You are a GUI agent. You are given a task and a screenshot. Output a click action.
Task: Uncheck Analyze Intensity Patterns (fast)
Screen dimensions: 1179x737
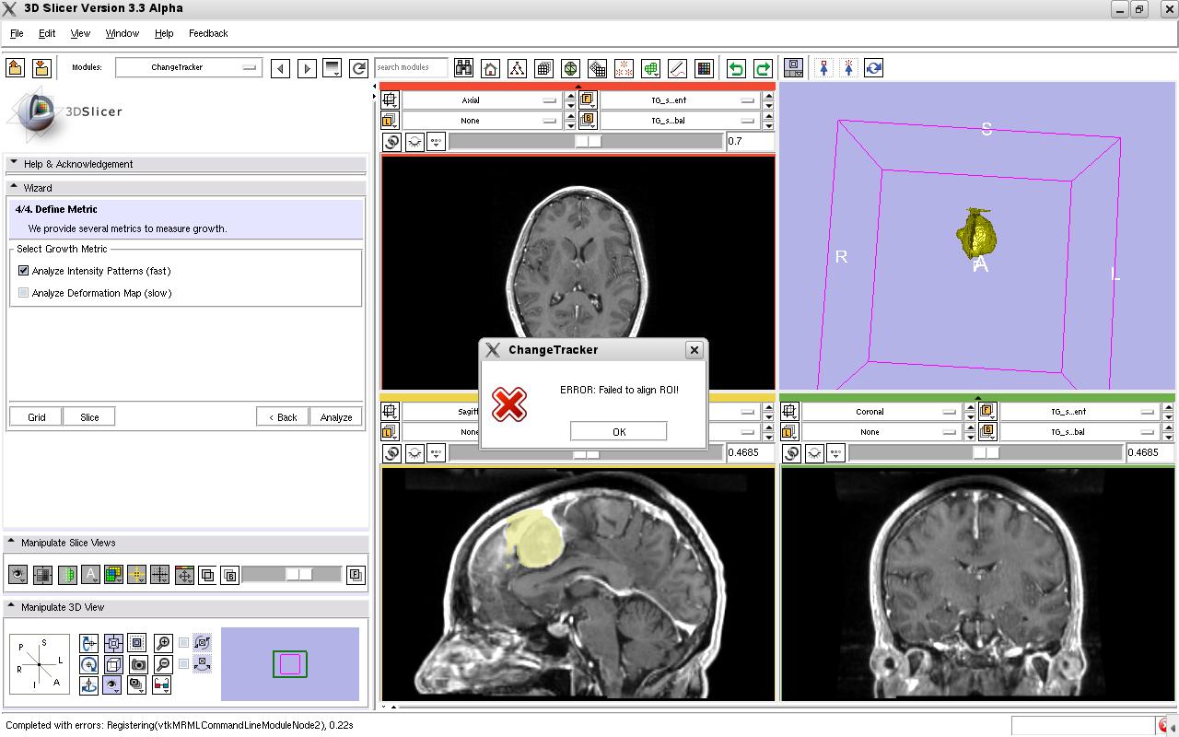[24, 271]
